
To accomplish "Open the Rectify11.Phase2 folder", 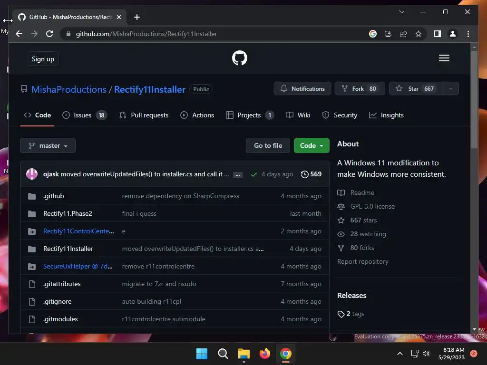I will tap(68, 213).
